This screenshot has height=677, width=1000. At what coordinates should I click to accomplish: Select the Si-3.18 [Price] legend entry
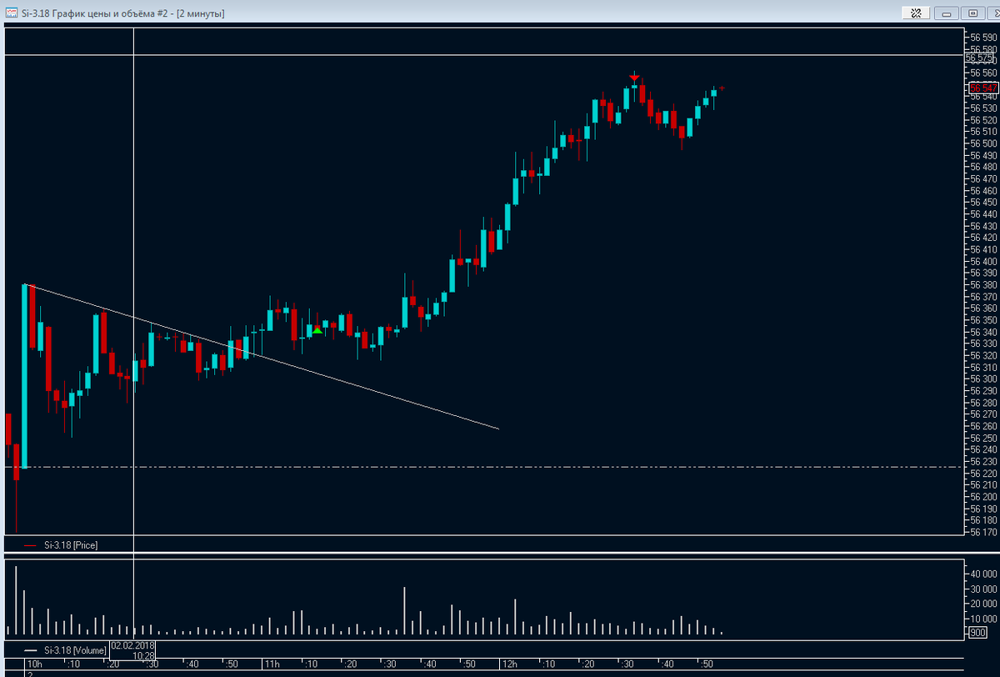point(71,545)
